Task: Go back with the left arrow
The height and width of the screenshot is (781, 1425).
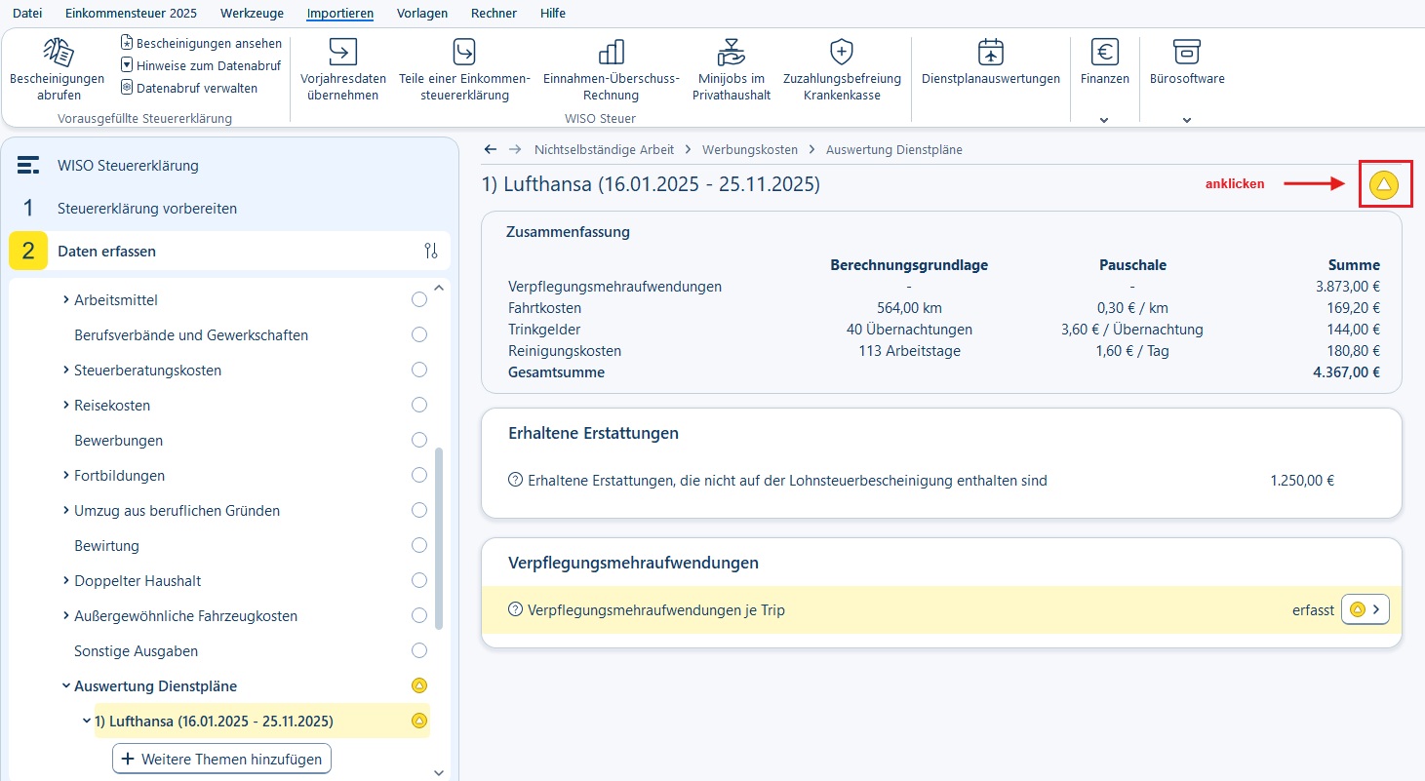Action: (x=491, y=149)
